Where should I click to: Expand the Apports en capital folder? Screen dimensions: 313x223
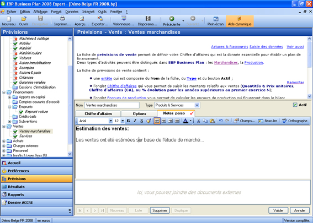pyautogui.click(x=9, y=97)
